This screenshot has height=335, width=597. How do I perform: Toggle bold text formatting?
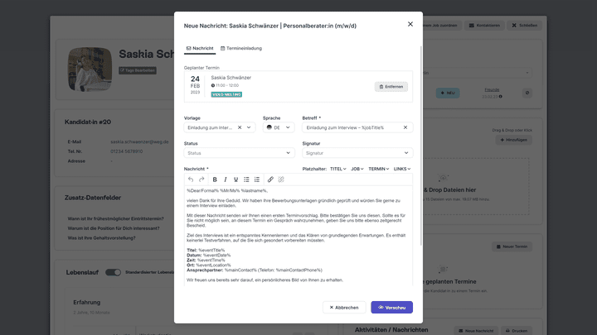pyautogui.click(x=215, y=179)
